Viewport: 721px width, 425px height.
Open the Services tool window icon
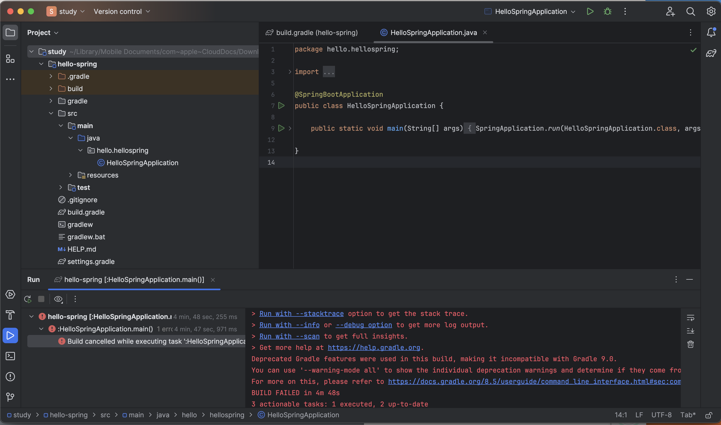[10, 294]
